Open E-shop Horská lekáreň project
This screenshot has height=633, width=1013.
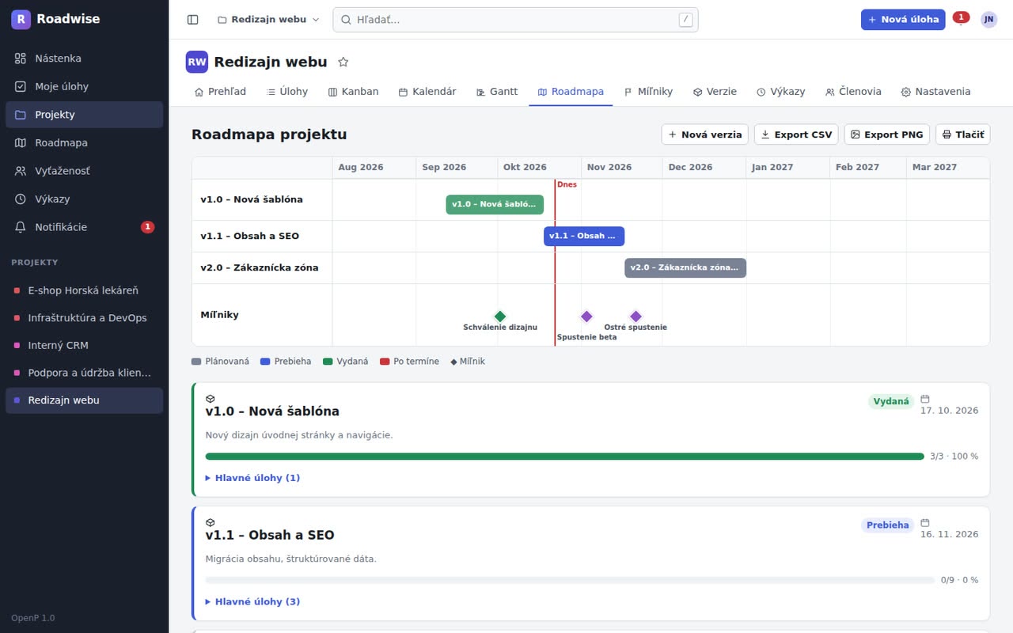(x=84, y=290)
